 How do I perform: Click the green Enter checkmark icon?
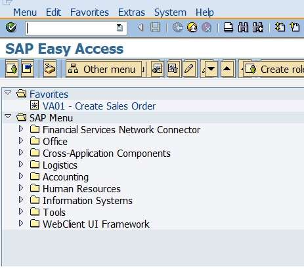(11, 28)
